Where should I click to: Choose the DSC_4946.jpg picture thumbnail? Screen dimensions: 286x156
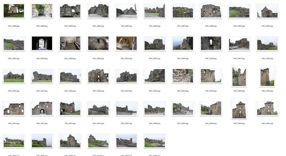[x=70, y=43]
